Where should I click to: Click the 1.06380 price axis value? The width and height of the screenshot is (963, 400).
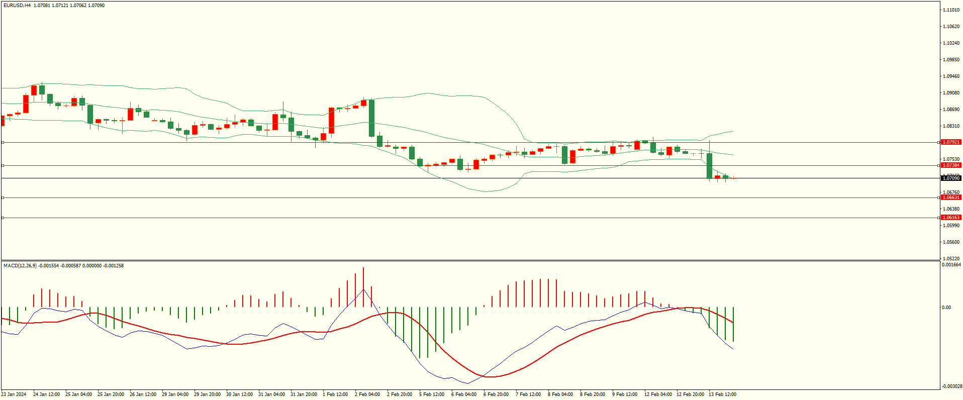(x=951, y=209)
